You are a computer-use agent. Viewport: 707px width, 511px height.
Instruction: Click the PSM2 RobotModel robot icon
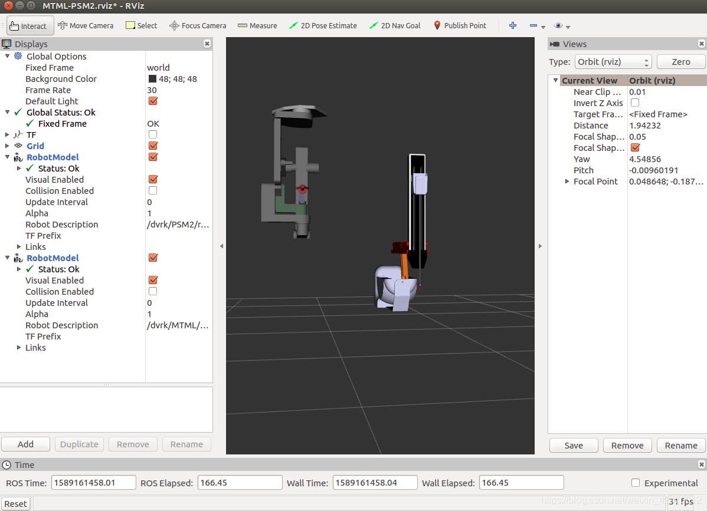[18, 157]
